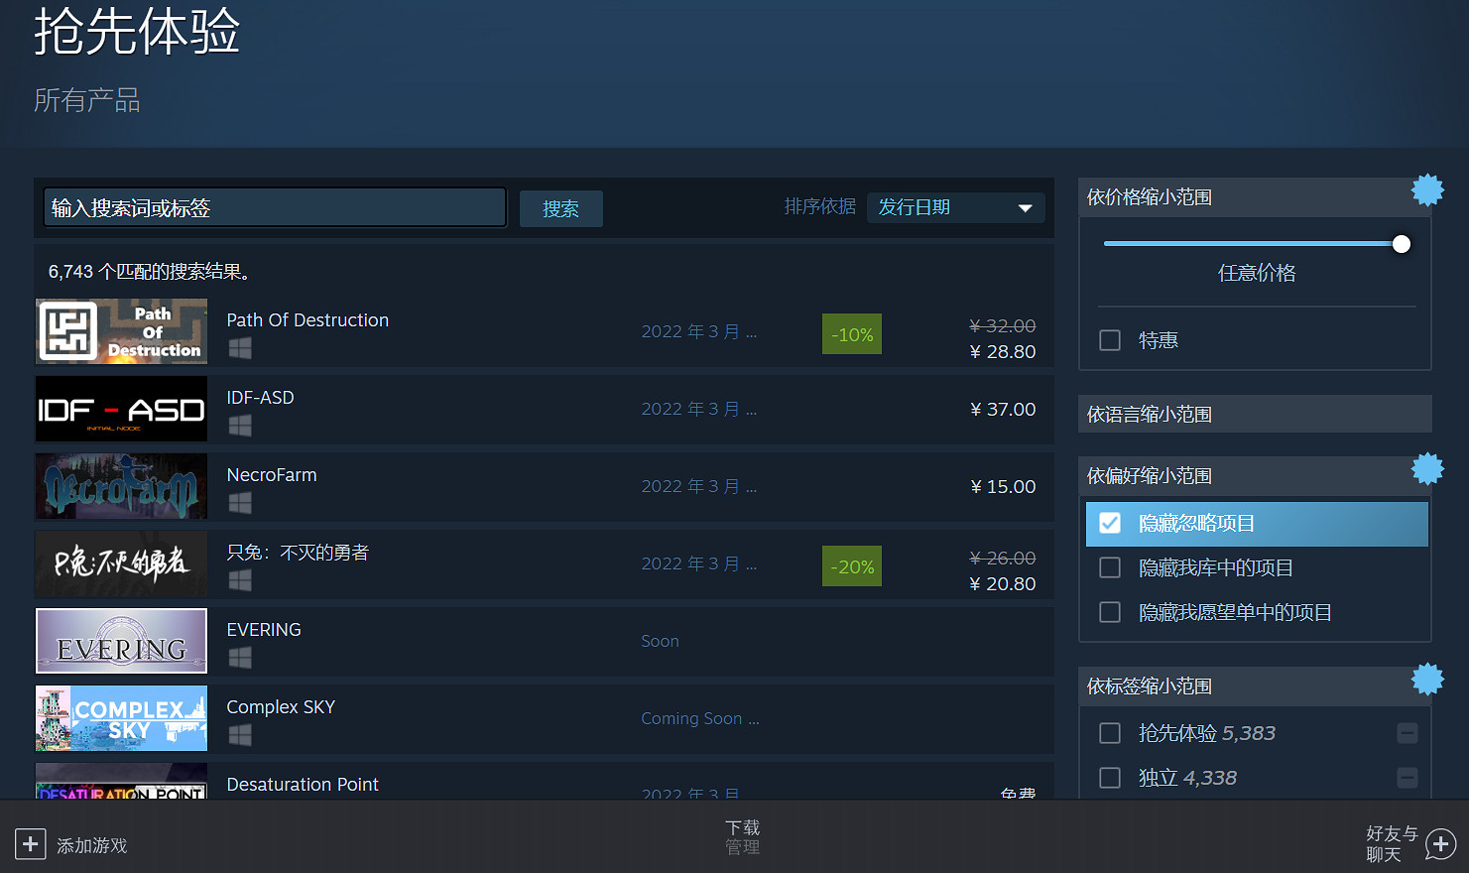Exclude the 独立 tag with minus icon
Image resolution: width=1469 pixels, height=873 pixels.
(x=1407, y=778)
